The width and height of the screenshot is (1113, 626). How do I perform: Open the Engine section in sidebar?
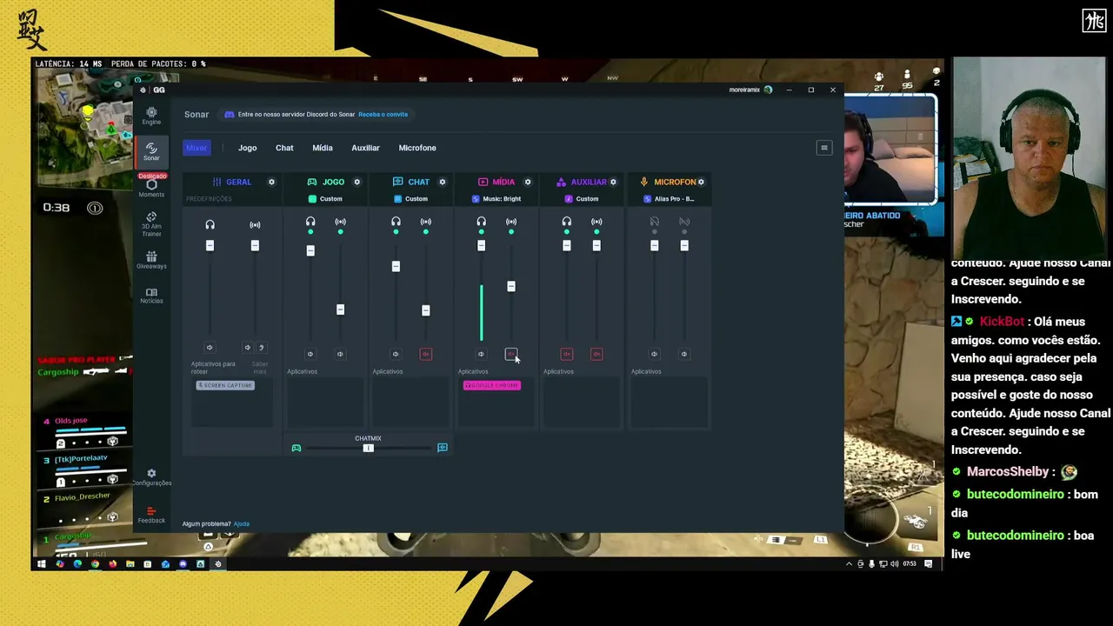click(151, 116)
